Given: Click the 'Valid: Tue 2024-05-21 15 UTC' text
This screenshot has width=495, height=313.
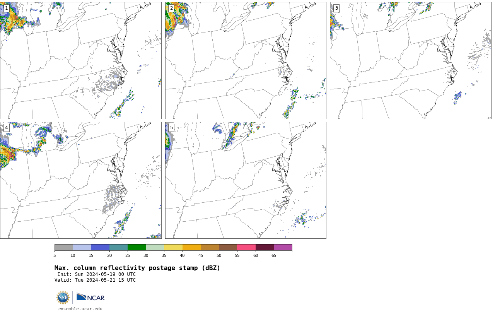Looking at the screenshot, I should pyautogui.click(x=95, y=280).
